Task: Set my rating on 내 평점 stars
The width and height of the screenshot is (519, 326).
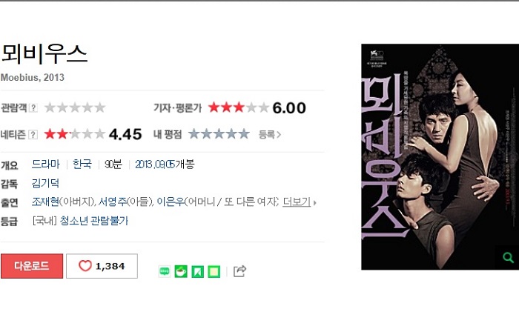Action: pyautogui.click(x=219, y=134)
